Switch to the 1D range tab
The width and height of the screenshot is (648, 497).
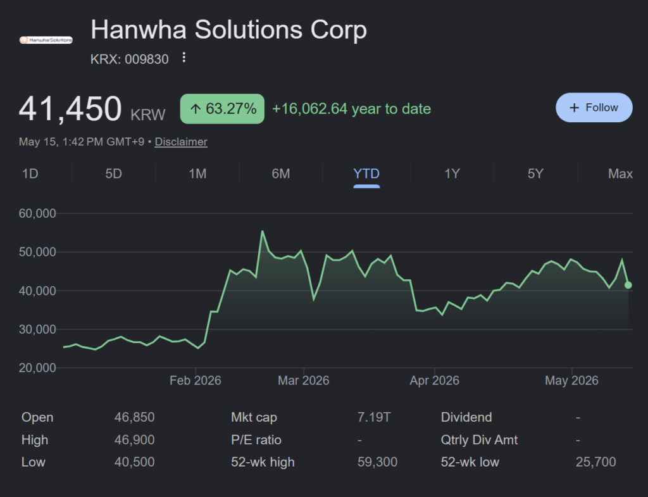[30, 173]
